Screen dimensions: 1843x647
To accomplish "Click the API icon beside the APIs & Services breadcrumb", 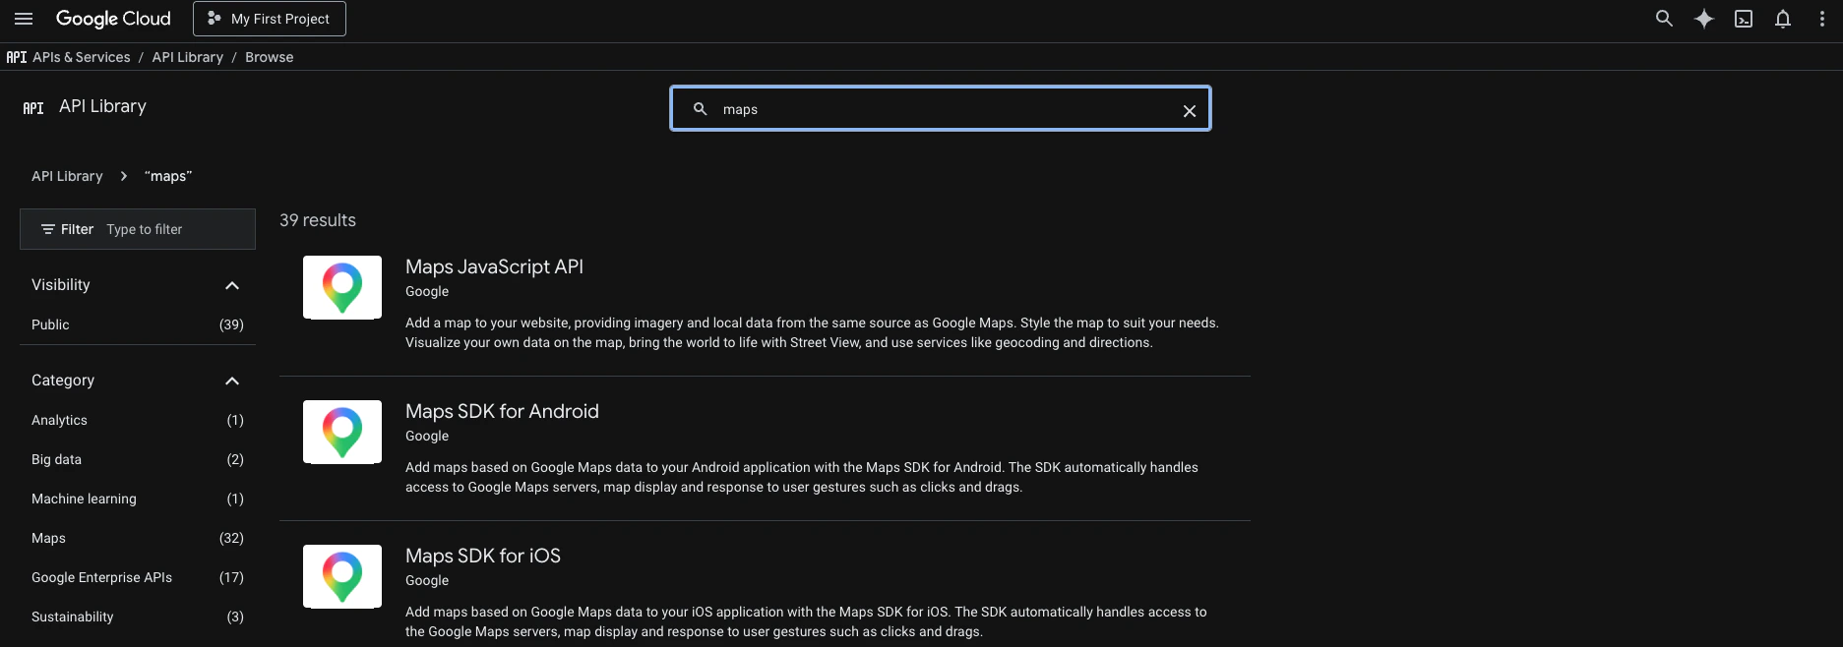I will [17, 57].
